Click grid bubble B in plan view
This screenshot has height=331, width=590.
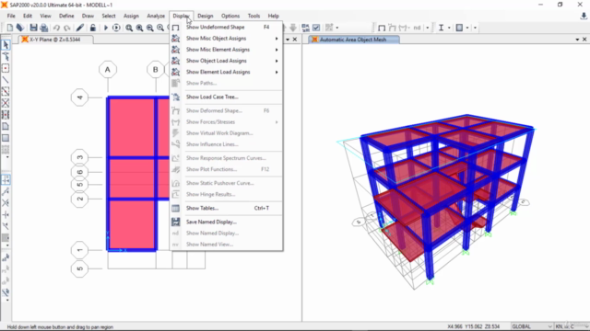156,70
